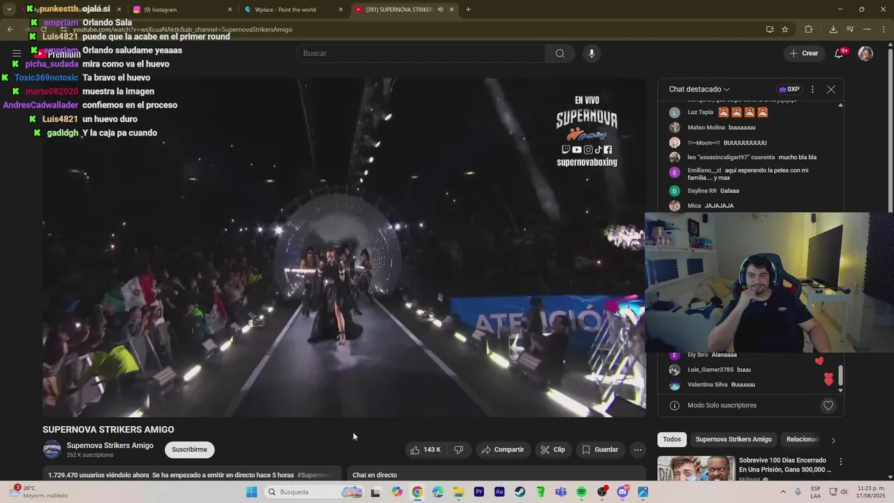Focus the Buscar search field
Screen dimensions: 894x503
(420, 53)
